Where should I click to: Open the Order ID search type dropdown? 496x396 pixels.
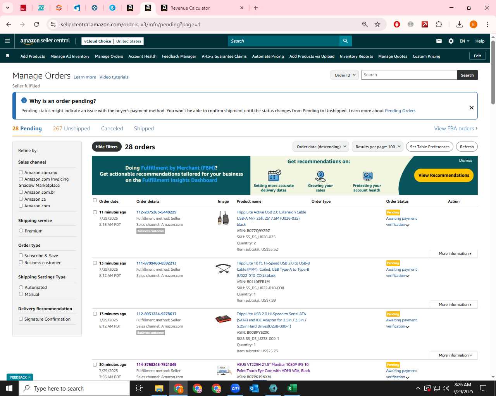click(344, 75)
